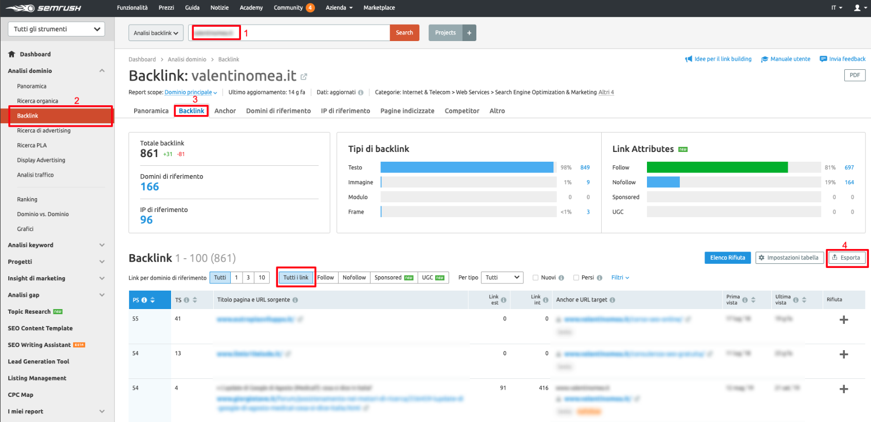This screenshot has width=871, height=422.
Task: Click the info icon next to Nuovi
Action: [561, 278]
